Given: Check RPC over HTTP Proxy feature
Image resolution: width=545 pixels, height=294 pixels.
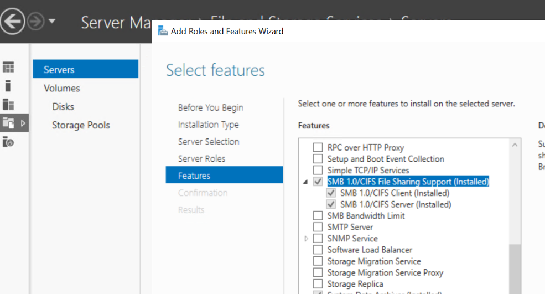Looking at the screenshot, I should tap(318, 147).
